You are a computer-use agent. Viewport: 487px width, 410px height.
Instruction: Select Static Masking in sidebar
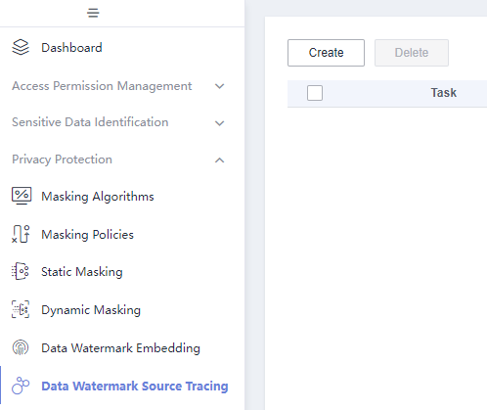[x=82, y=272]
